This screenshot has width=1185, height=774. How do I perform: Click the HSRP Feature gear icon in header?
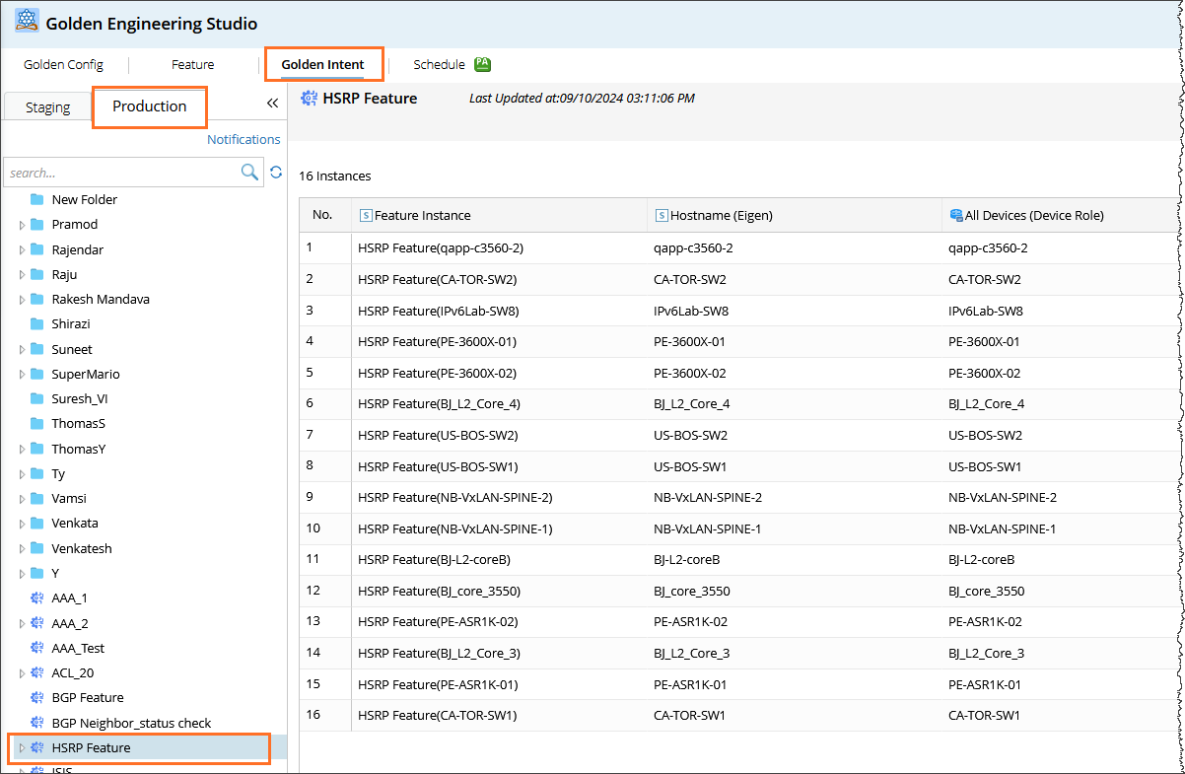[x=309, y=99]
